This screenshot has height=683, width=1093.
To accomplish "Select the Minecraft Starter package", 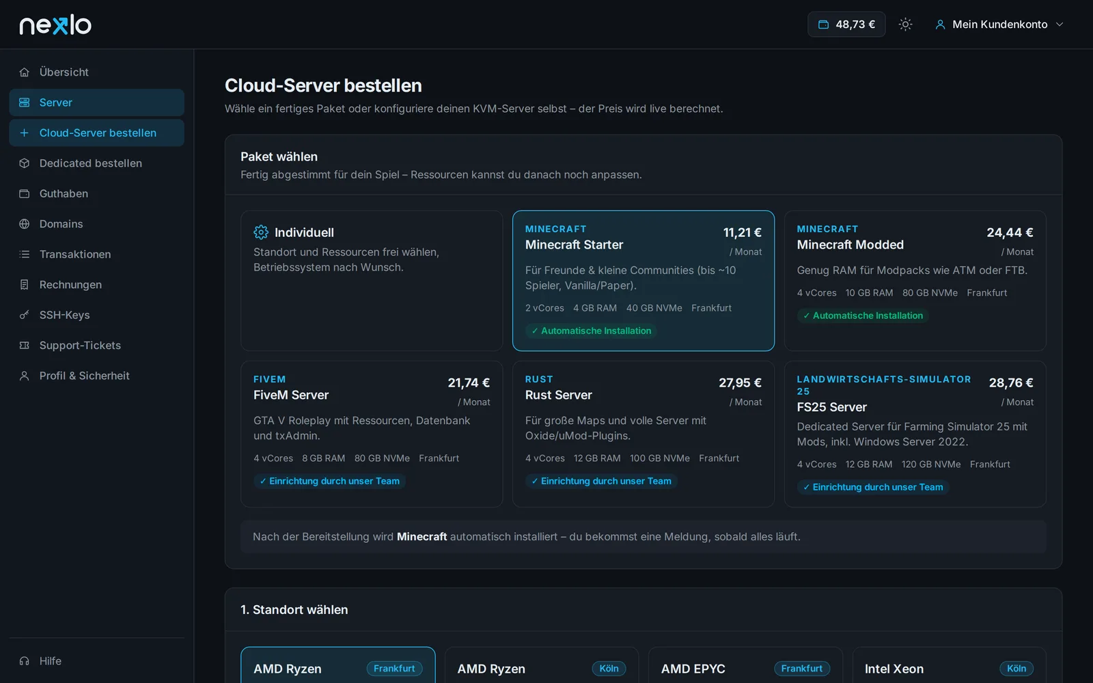I will [644, 281].
